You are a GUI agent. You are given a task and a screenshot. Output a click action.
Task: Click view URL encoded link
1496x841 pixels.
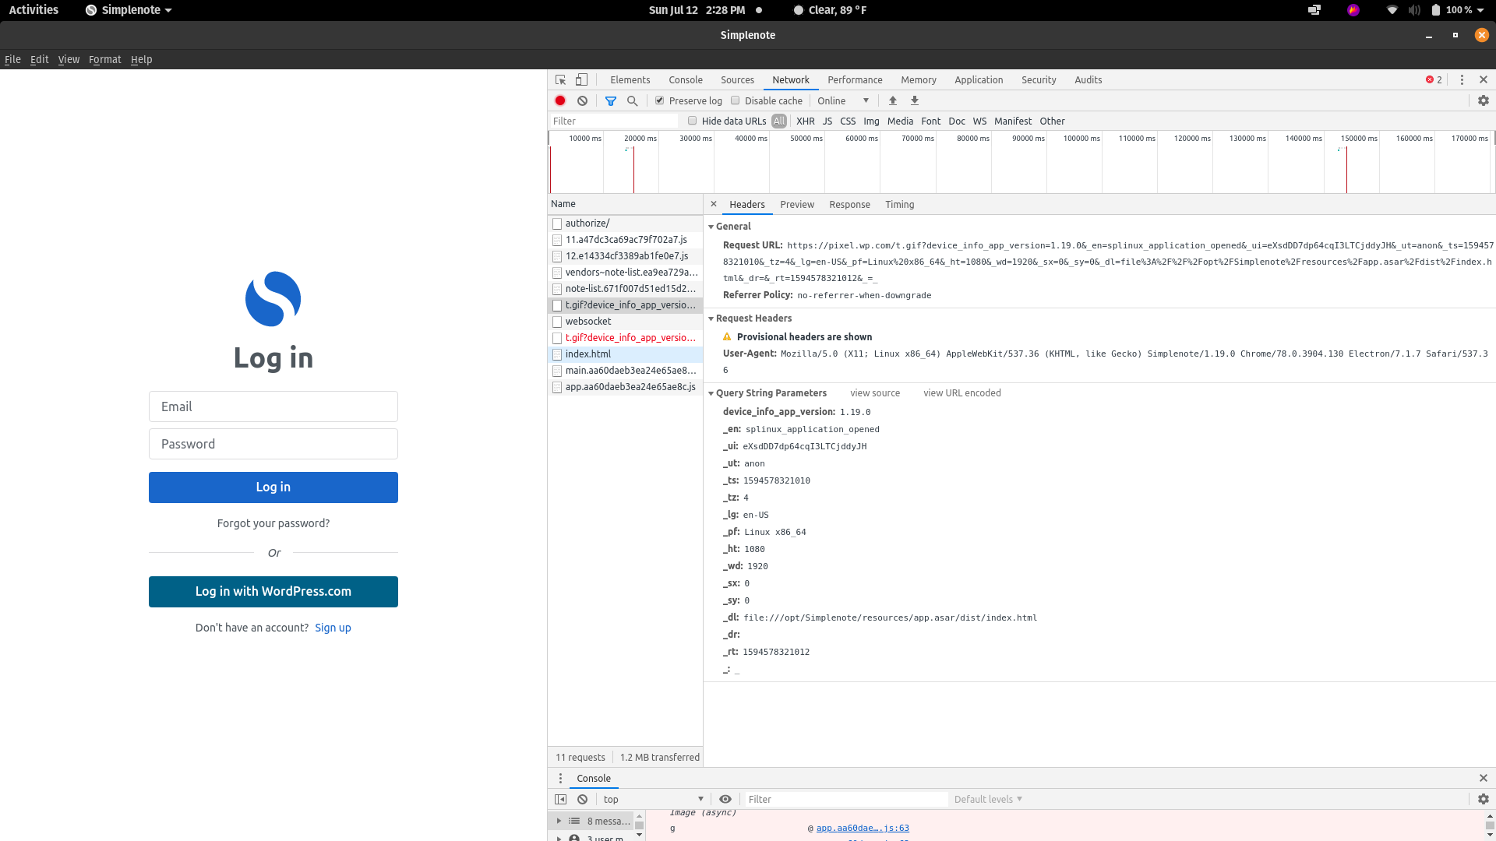(962, 392)
